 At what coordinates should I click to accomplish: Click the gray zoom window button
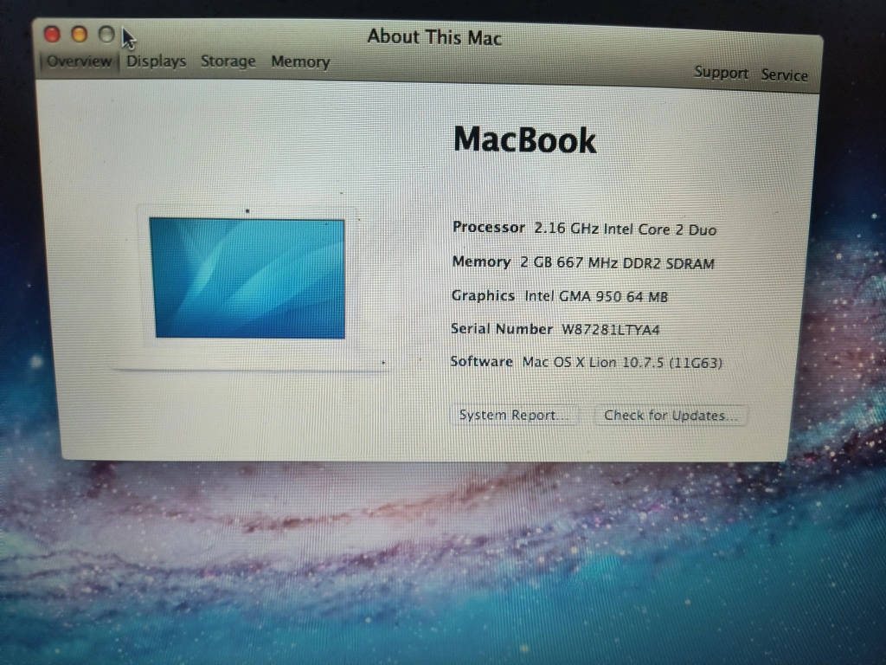(106, 35)
